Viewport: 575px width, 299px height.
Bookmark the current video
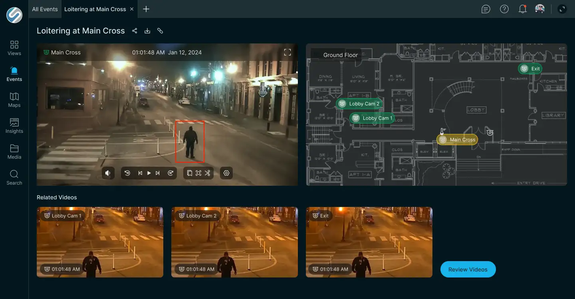click(x=189, y=173)
